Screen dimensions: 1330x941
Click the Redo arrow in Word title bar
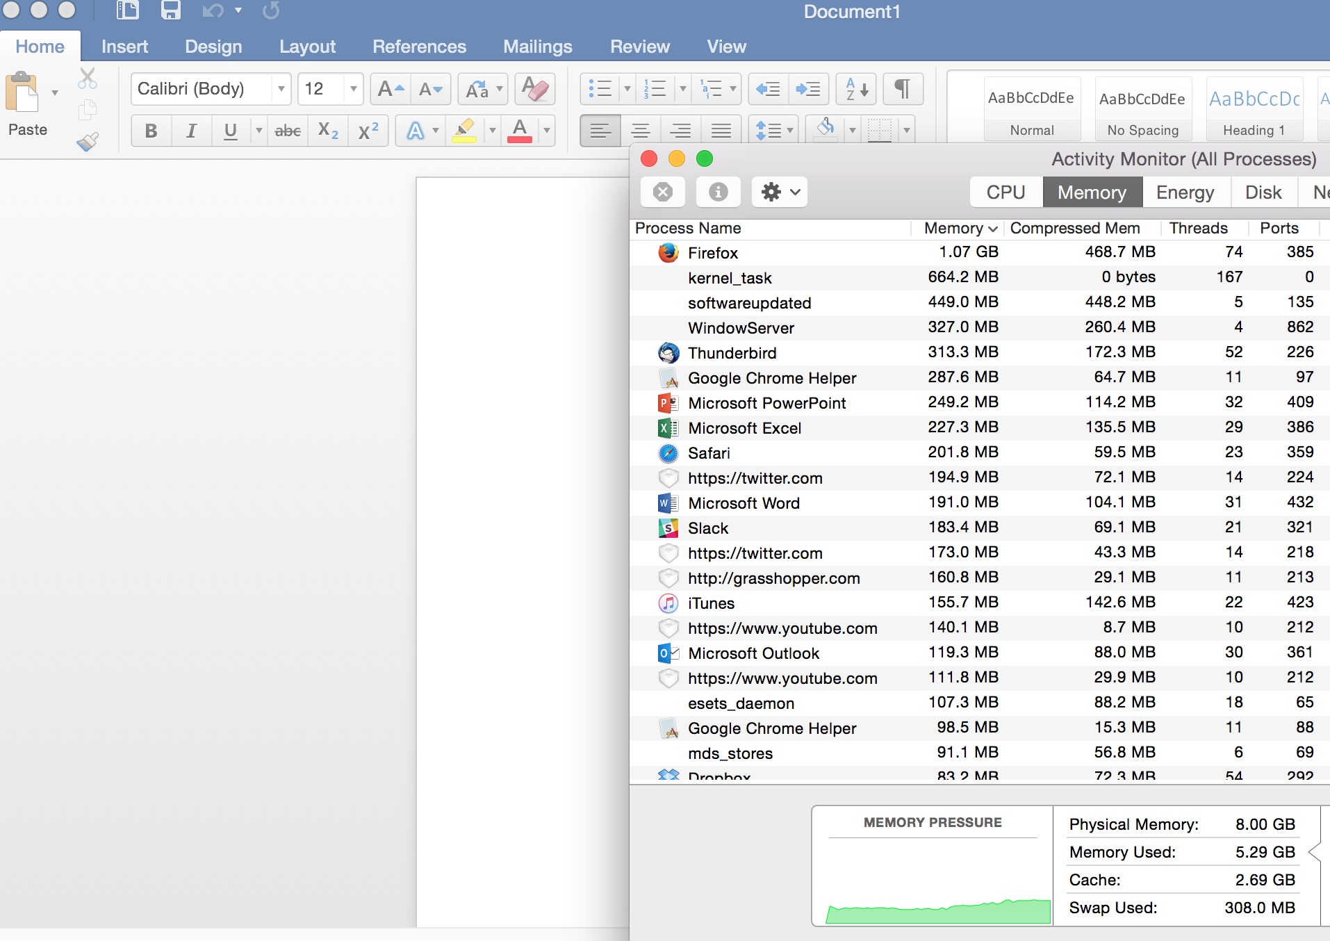point(271,10)
